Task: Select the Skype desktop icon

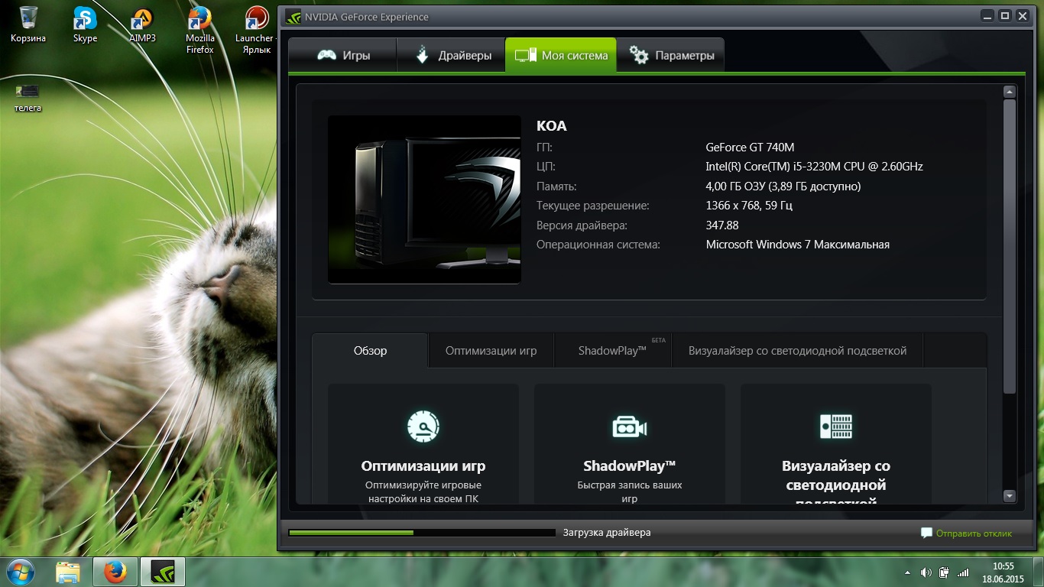Action: click(85, 24)
